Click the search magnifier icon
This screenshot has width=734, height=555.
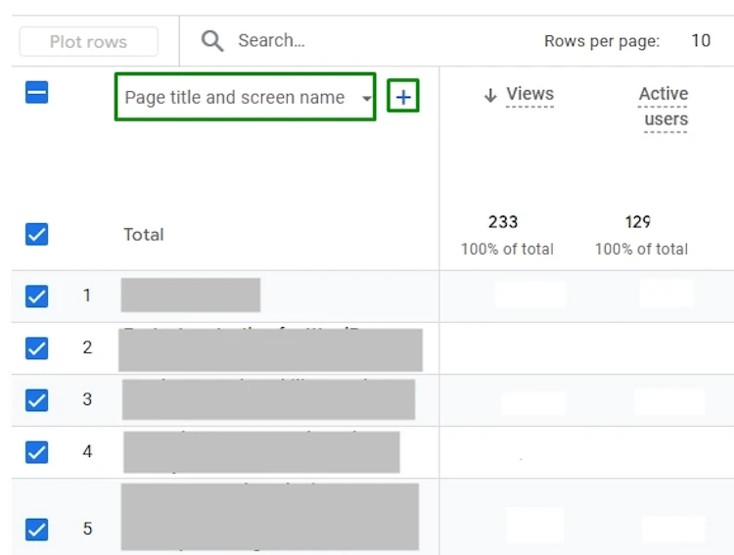tap(212, 41)
